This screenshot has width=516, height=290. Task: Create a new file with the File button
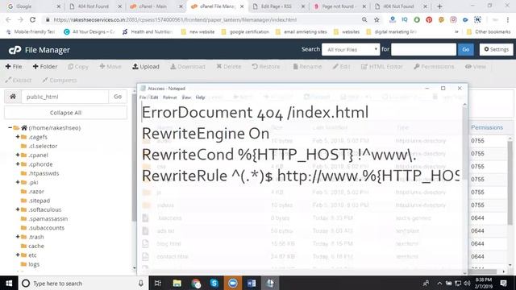coord(14,66)
